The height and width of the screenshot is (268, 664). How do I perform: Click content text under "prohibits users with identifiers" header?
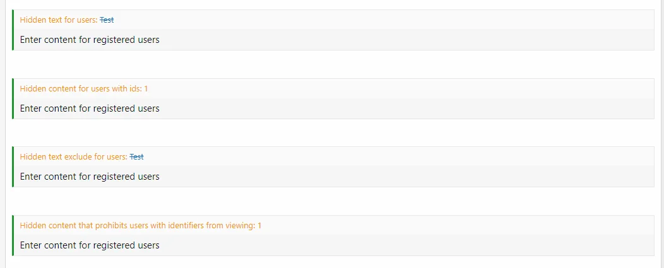(90, 245)
